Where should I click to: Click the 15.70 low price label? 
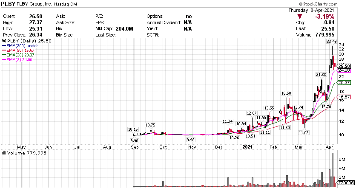tap(326, 107)
